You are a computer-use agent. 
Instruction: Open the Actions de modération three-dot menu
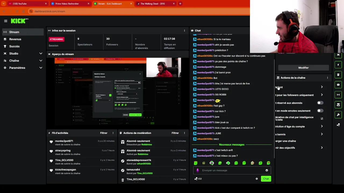pos(184,133)
